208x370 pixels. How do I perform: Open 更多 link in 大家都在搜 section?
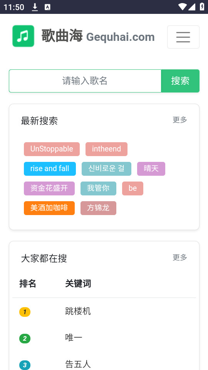click(x=180, y=257)
